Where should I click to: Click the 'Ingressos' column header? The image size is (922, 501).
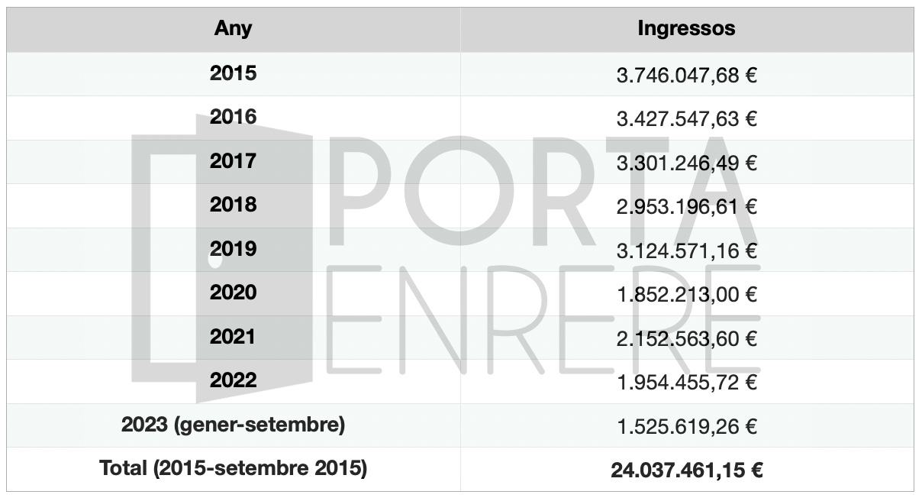[686, 29]
